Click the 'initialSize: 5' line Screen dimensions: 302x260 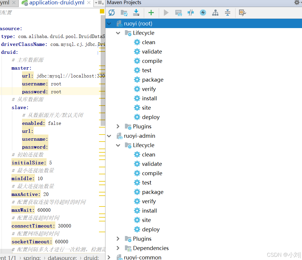pos(32,163)
